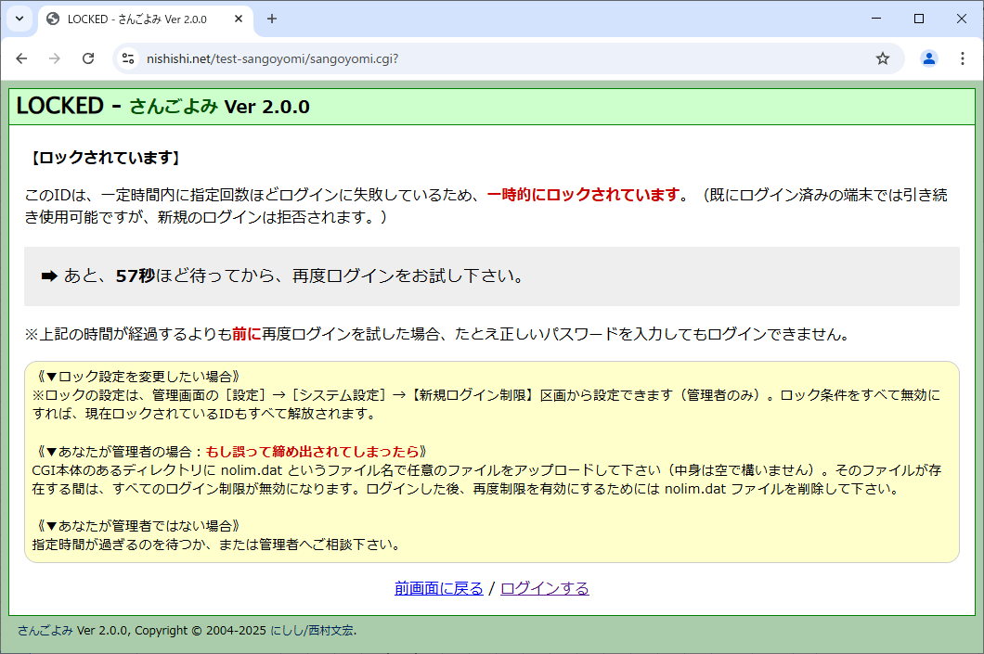Click the red 前に text in the notice
984x654 pixels.
(247, 334)
